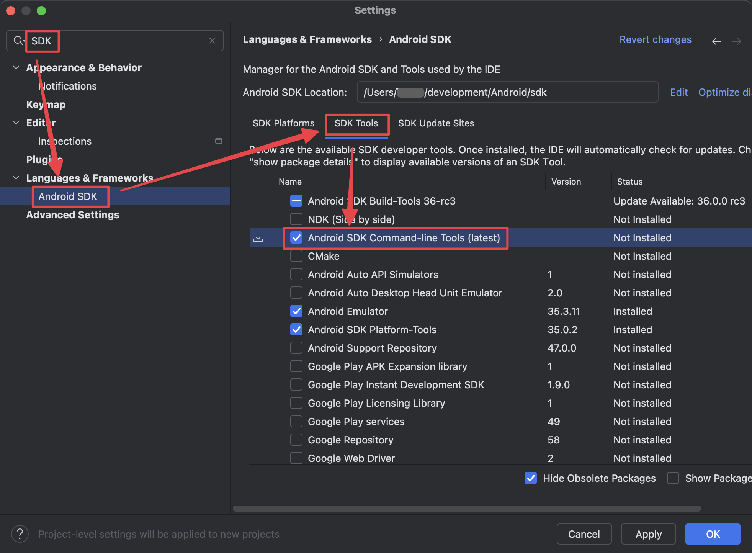Viewport: 752px width, 553px height.
Task: Click the download icon beside Command-line Tools row
Action: point(258,237)
